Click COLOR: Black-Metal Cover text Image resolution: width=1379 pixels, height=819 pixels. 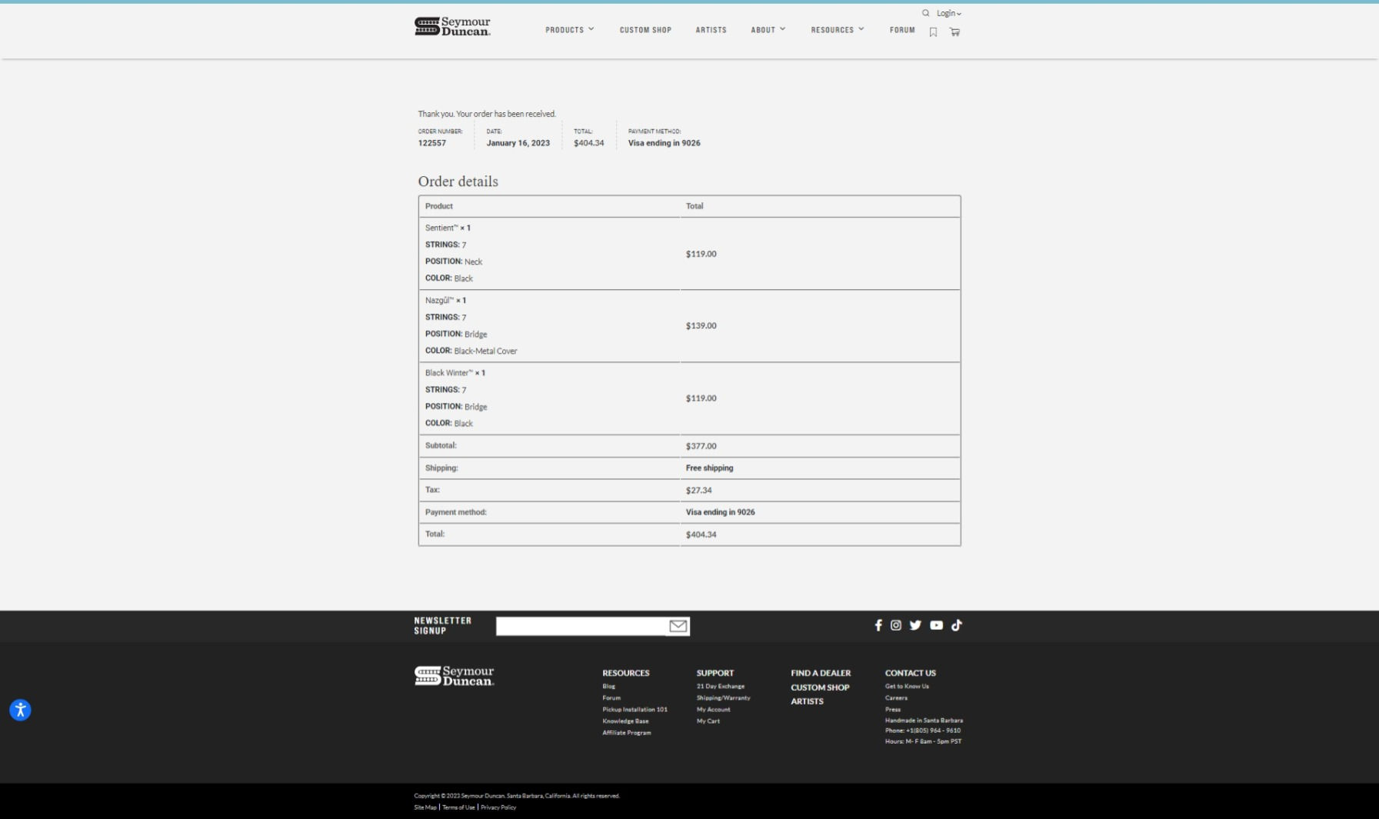click(x=471, y=351)
